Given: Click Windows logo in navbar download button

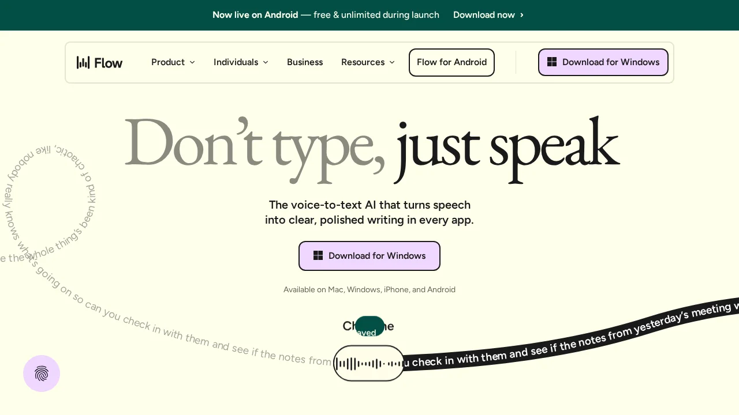Looking at the screenshot, I should coord(552,62).
